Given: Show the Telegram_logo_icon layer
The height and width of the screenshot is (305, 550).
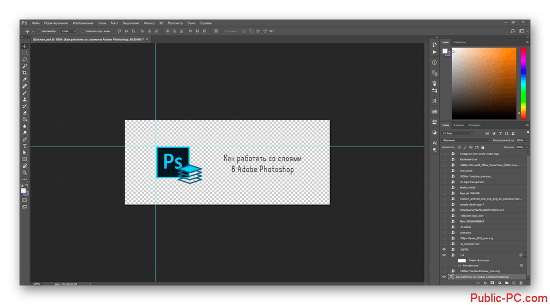Looking at the screenshot, I should point(444,216).
